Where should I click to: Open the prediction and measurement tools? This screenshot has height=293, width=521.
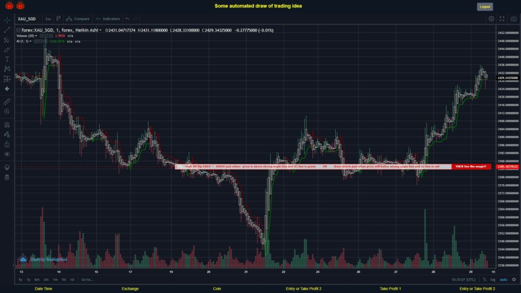click(x=7, y=79)
